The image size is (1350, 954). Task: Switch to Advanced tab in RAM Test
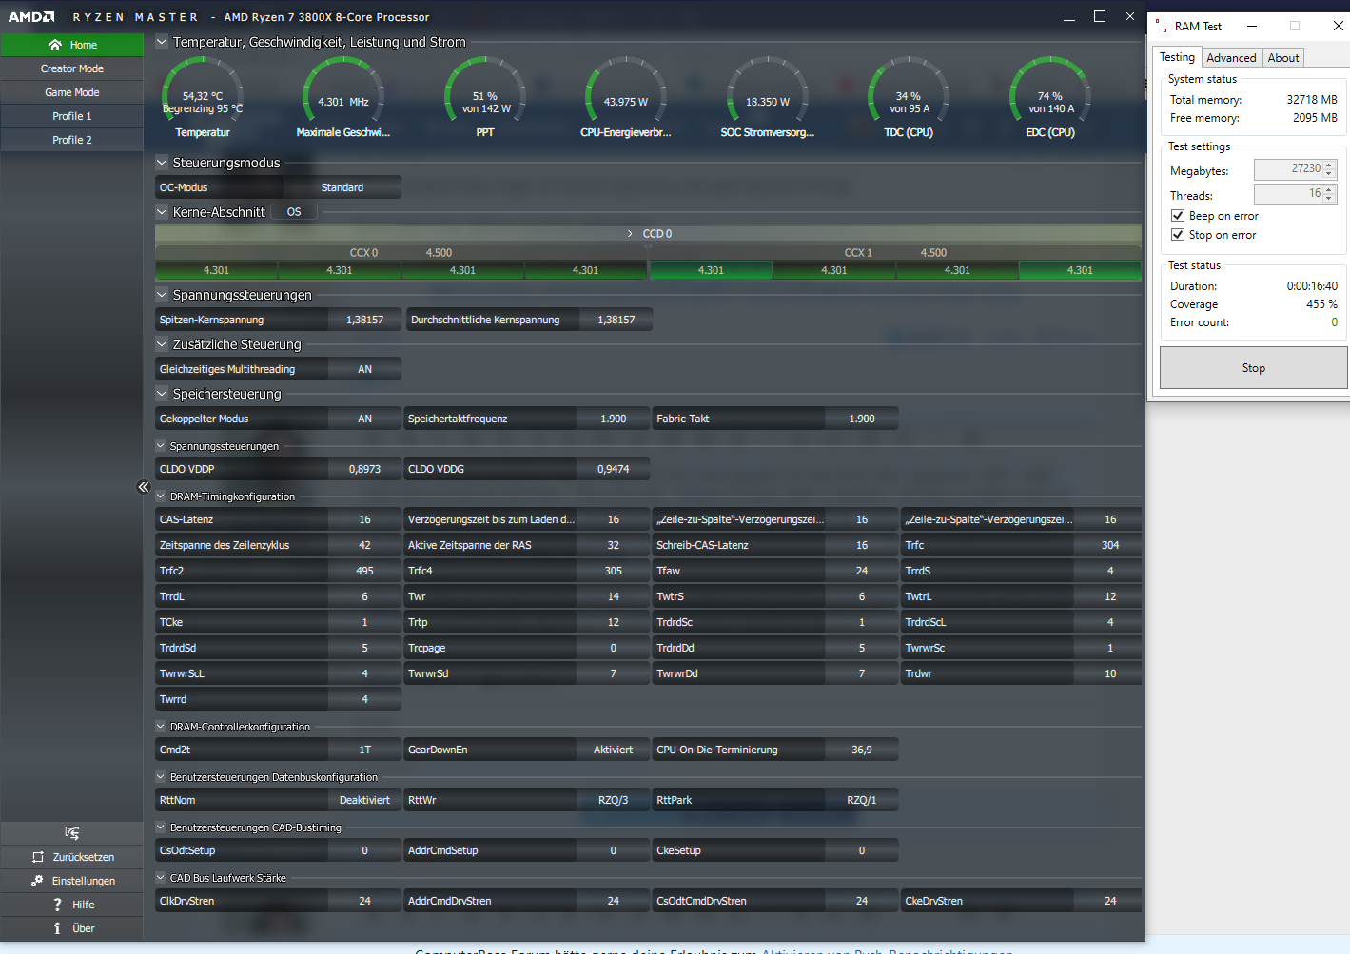(1231, 58)
